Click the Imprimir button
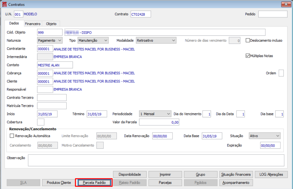Image resolution: width=293 pixels, height=189 pixels. coord(165,174)
